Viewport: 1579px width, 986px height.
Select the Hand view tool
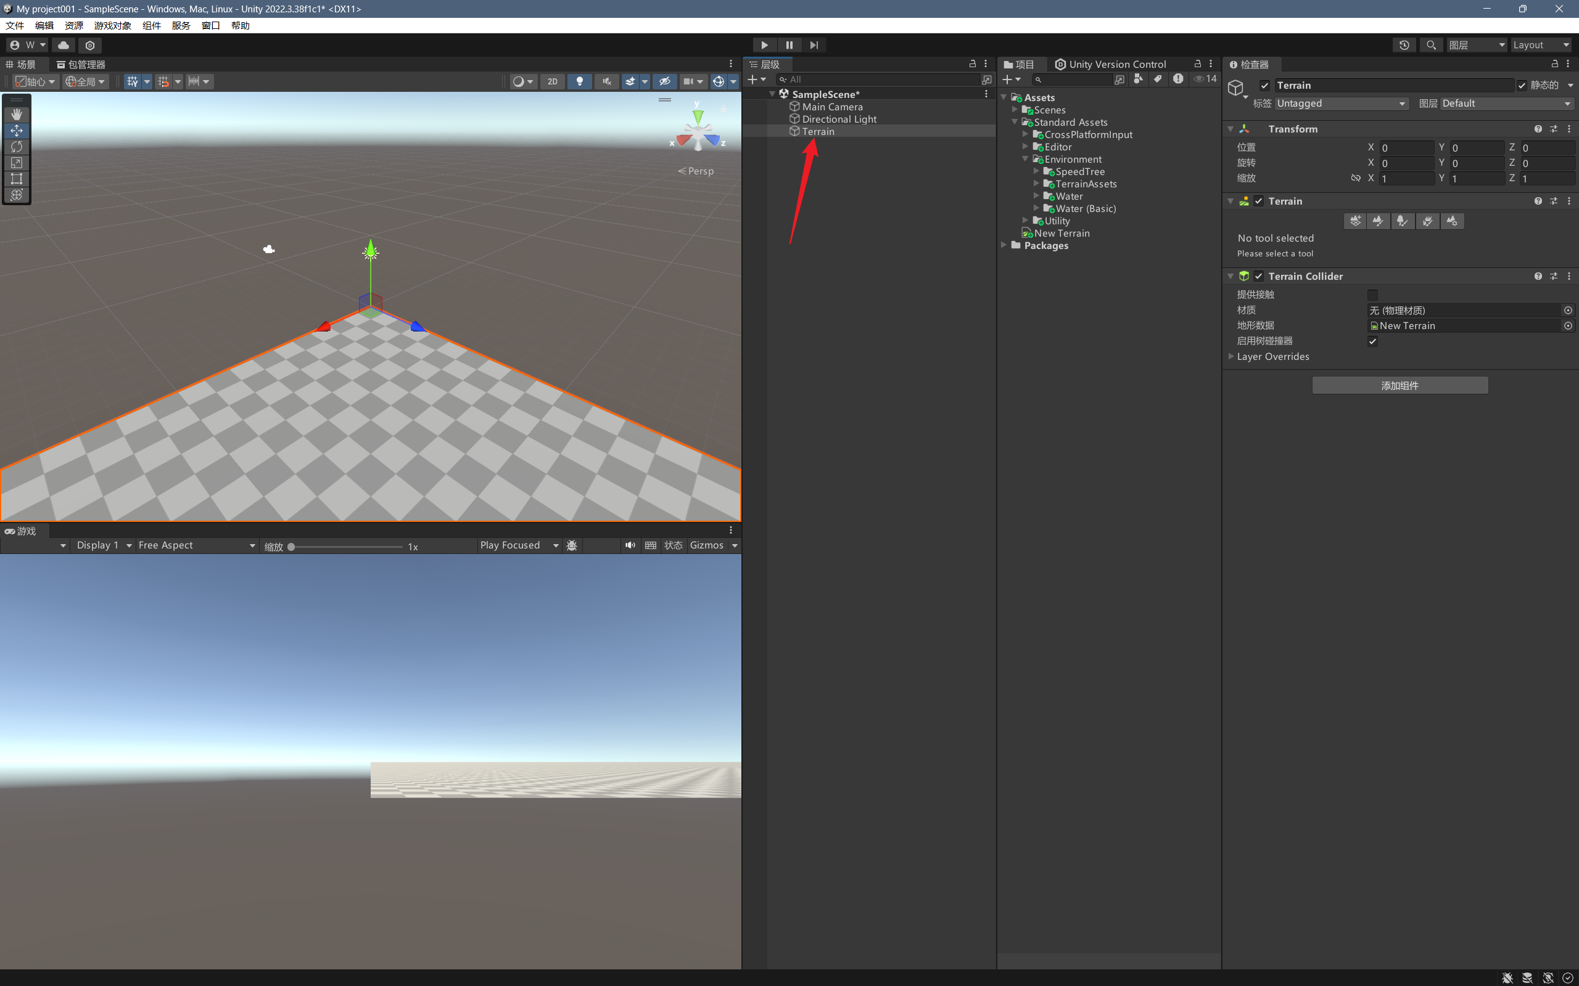pos(16,114)
